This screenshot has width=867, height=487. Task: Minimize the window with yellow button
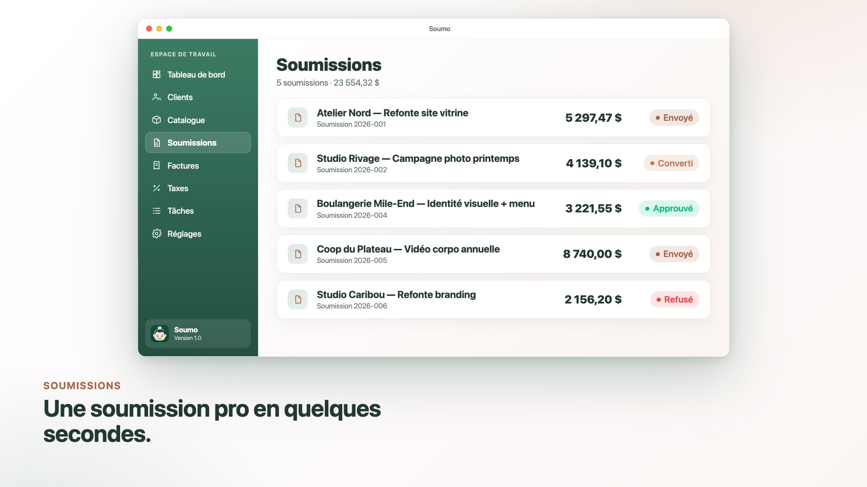pyautogui.click(x=159, y=29)
